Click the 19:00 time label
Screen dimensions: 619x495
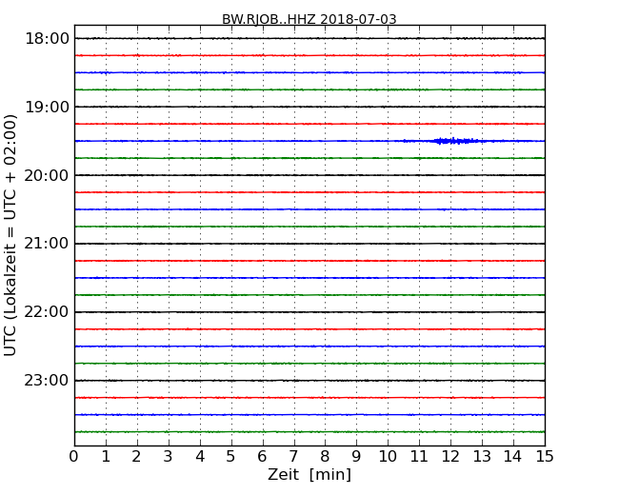(x=47, y=107)
